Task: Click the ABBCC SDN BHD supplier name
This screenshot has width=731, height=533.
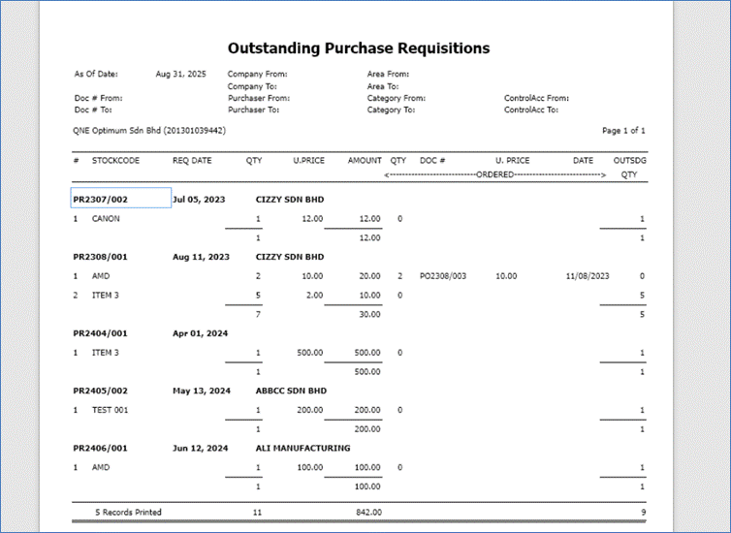Action: (291, 391)
